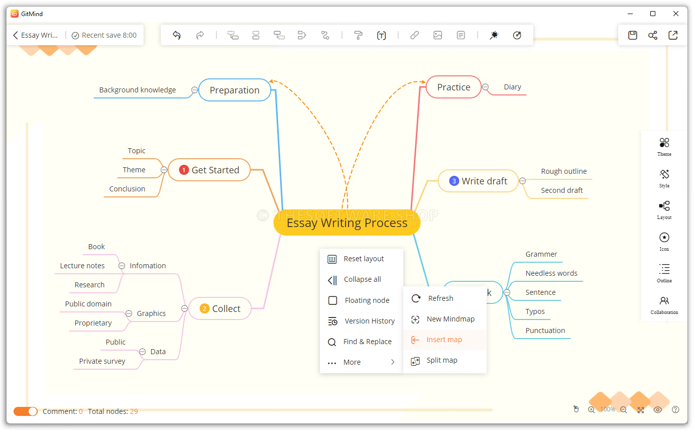Select the Write draft node
The height and width of the screenshot is (430, 694).
(478, 181)
